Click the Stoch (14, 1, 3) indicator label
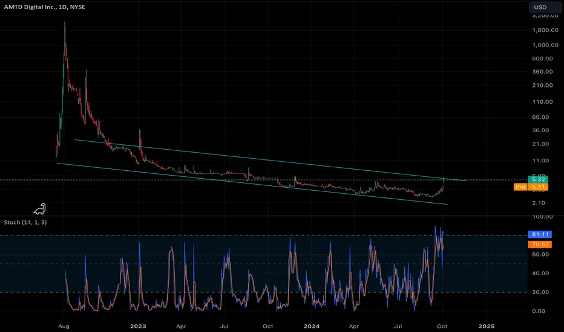Screen dimensions: 564x332 (25, 222)
